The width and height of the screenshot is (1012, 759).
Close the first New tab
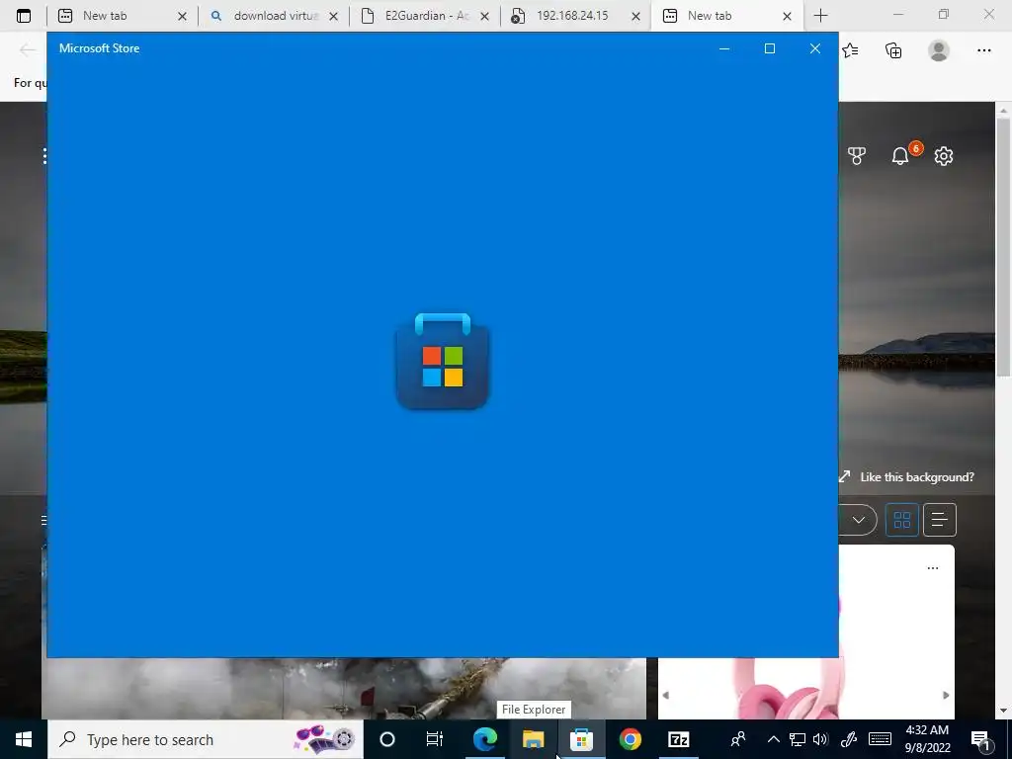click(x=182, y=16)
